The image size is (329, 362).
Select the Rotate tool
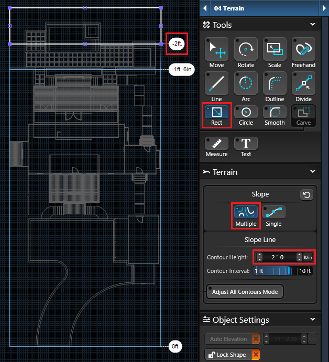(246, 52)
